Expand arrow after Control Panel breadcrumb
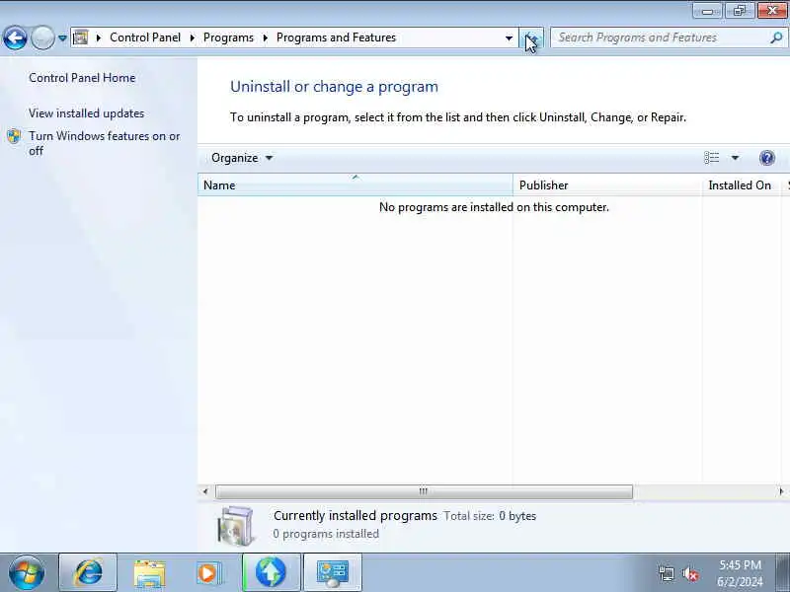 [192, 37]
